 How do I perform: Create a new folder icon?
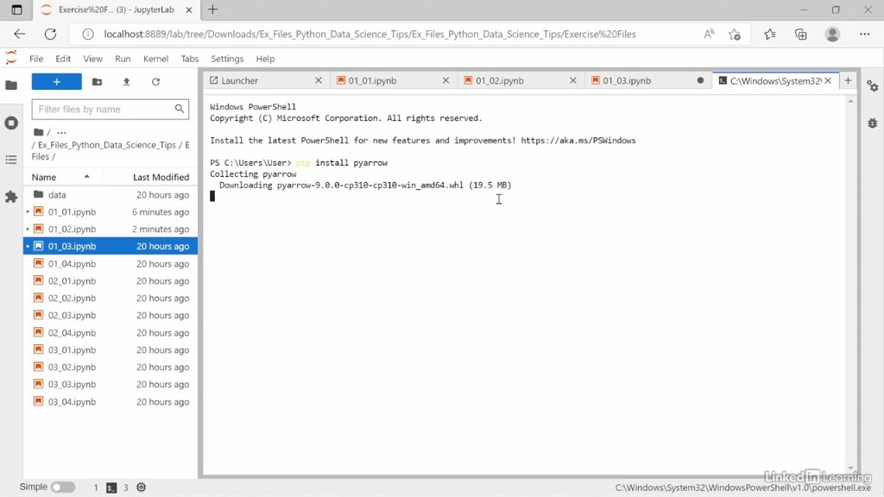97,82
